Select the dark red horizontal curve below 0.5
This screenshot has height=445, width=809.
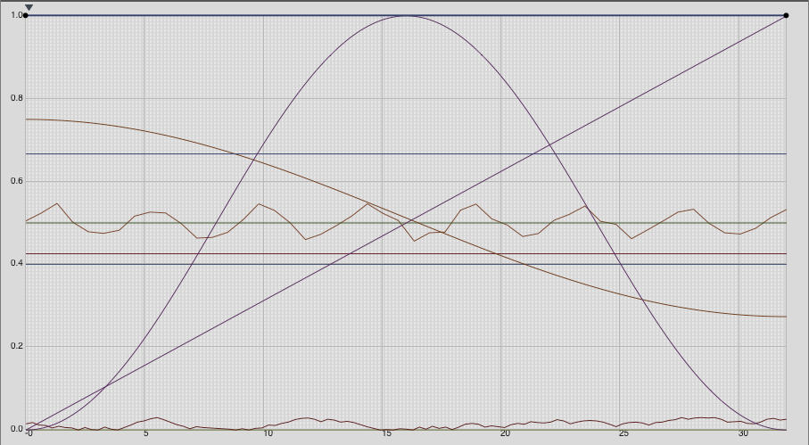coord(406,253)
